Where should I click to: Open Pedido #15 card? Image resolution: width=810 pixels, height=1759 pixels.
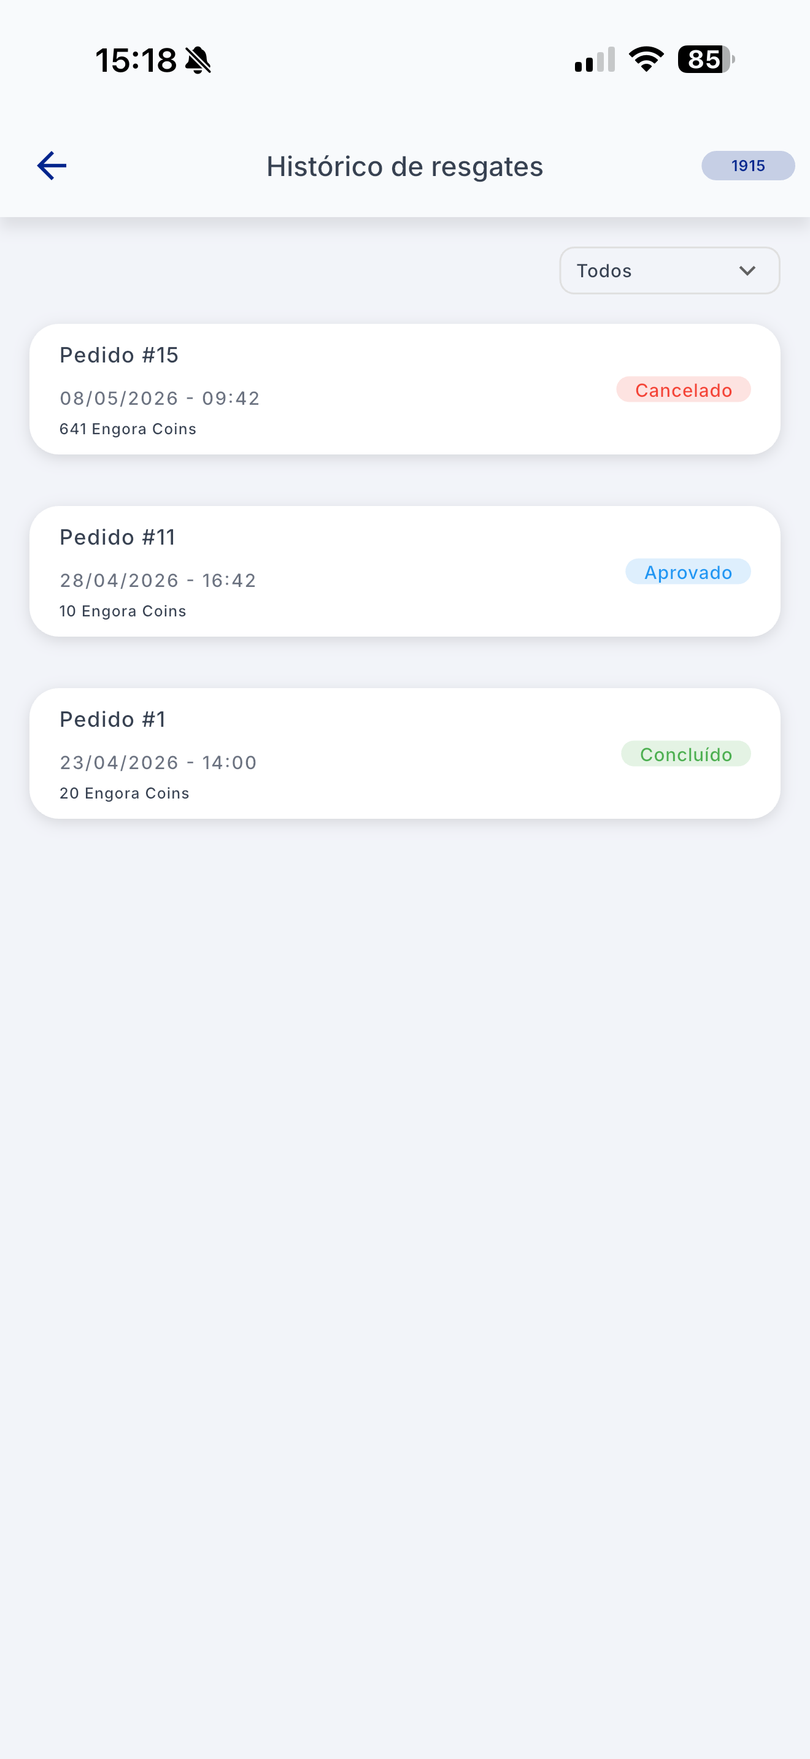click(x=405, y=389)
